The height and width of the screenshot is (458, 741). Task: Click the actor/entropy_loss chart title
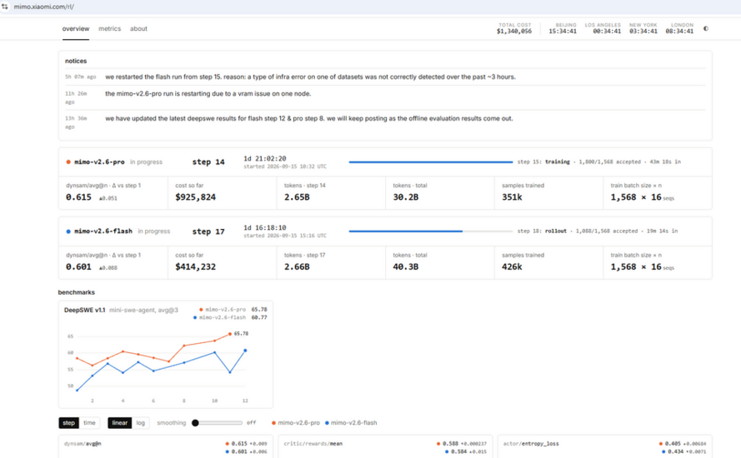(531, 444)
